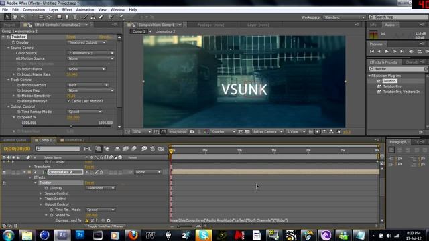Toggle the Twixtor fx switch in timeline
Image resolution: width=429 pixels, height=241 pixels.
(4, 183)
